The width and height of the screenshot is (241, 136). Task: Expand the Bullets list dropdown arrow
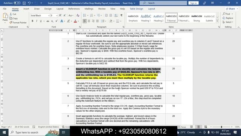pos(88,15)
